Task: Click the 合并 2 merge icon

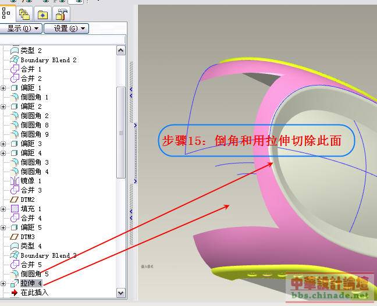Action: coord(15,79)
